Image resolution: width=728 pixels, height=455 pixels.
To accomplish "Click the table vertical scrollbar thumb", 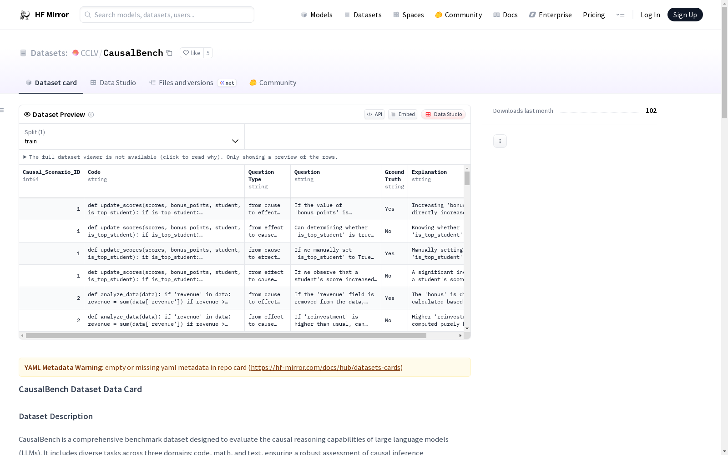I will [467, 178].
